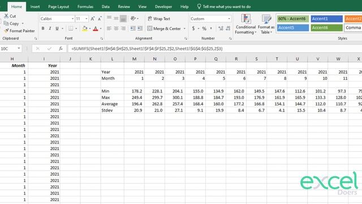This screenshot has height=204, width=362.
Task: Cancel the formula entry with the X icon
Action: [38, 49]
